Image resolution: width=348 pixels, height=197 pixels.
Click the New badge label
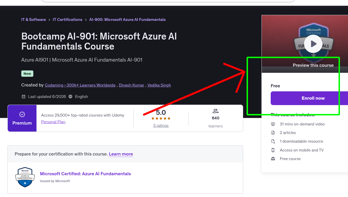tap(27, 74)
